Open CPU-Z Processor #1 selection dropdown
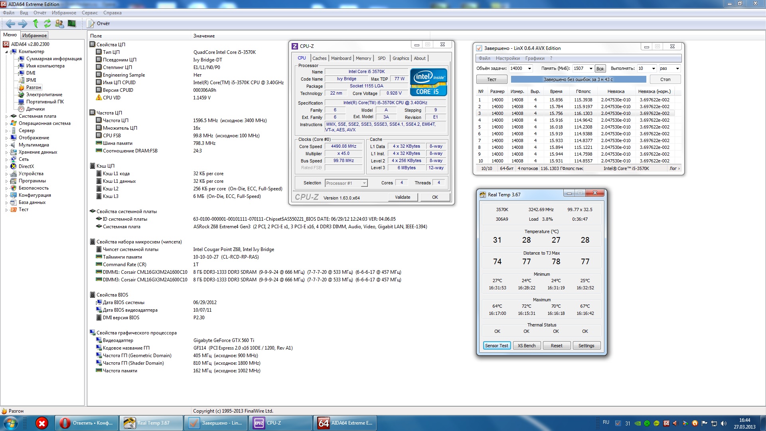766x431 pixels. pos(364,183)
